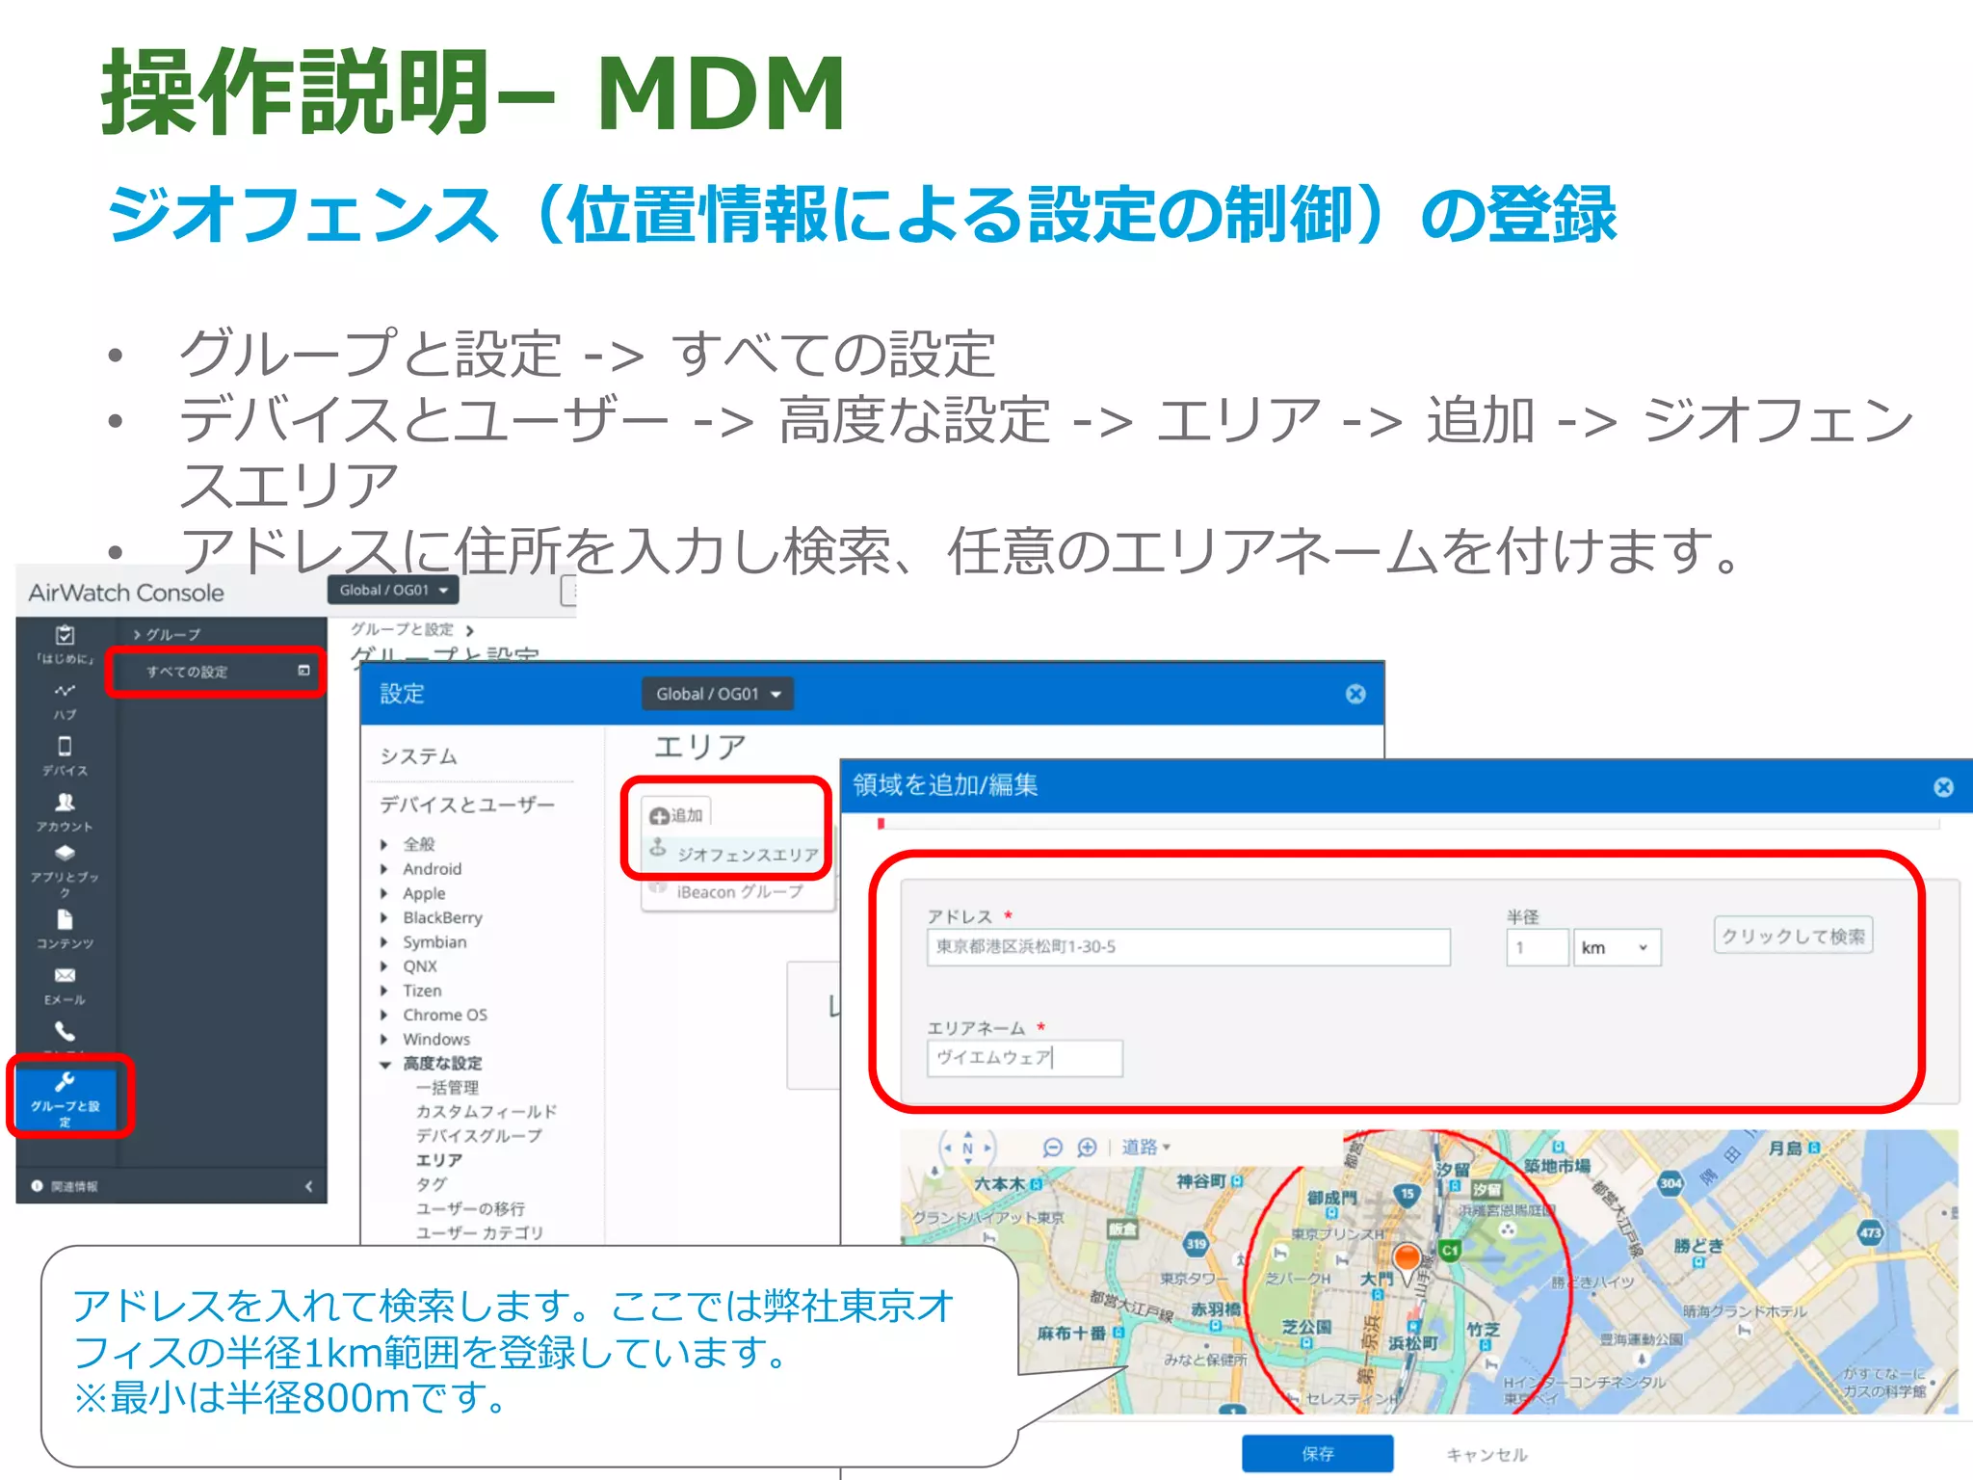
Task: Select カスタムフィールド tree item
Action: click(487, 1112)
